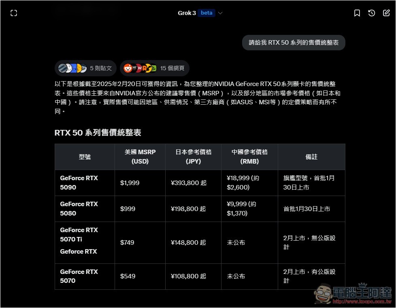Open chat history clock icon
This screenshot has width=396, height=308.
[x=371, y=13]
